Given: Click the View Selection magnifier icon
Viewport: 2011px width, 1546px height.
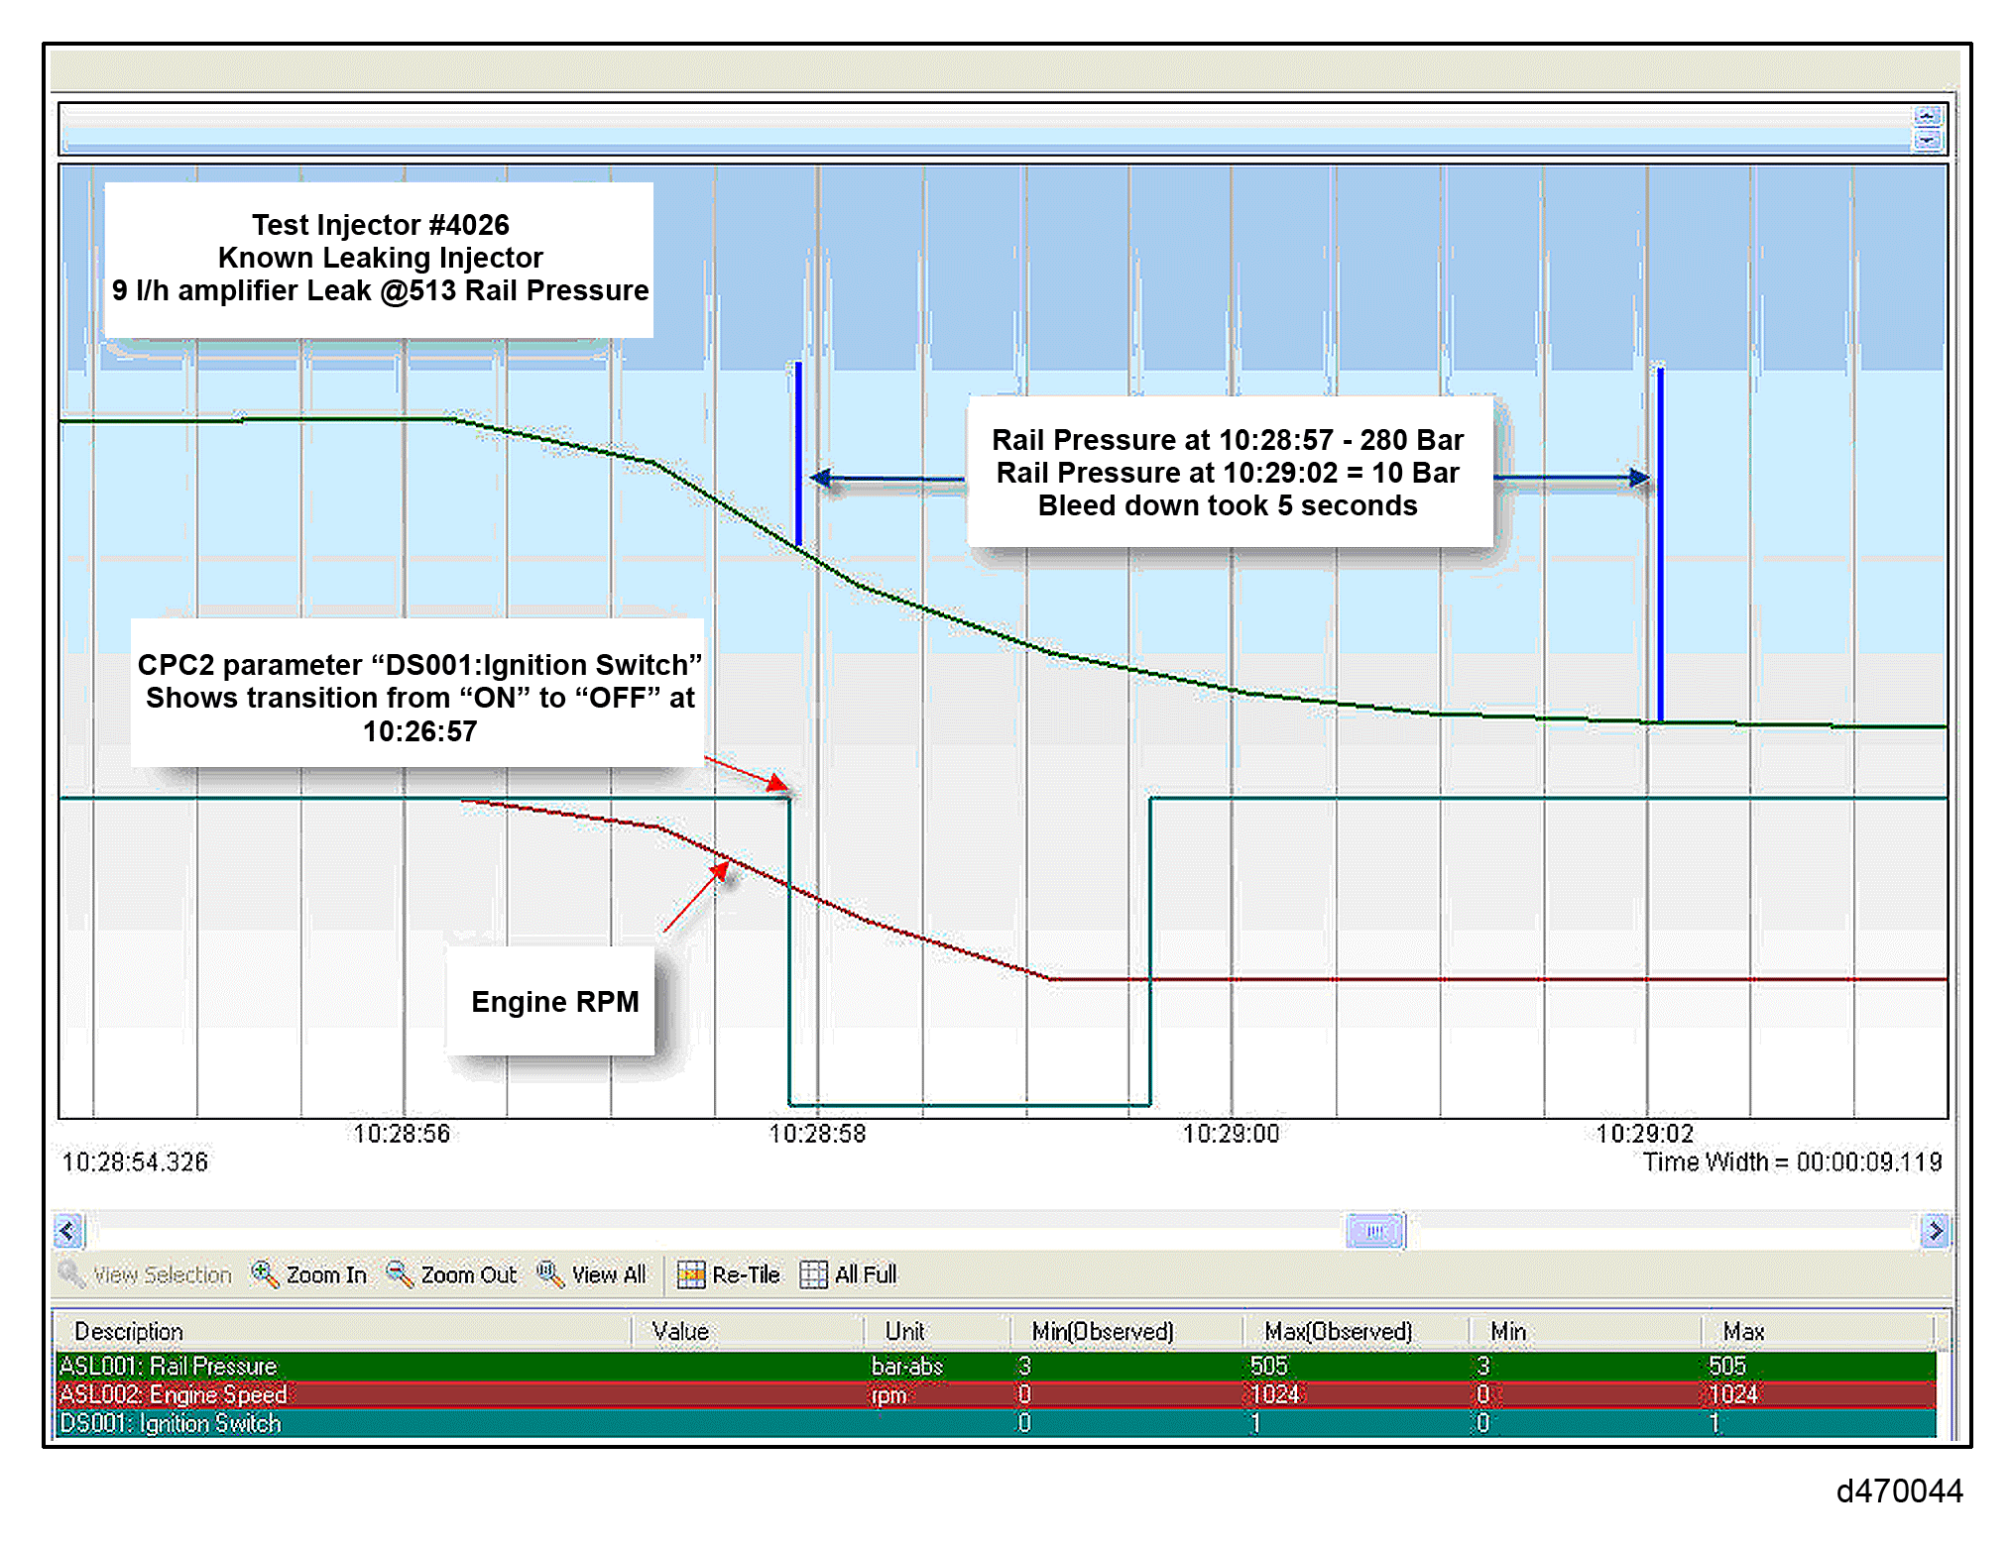Looking at the screenshot, I should click(x=71, y=1273).
